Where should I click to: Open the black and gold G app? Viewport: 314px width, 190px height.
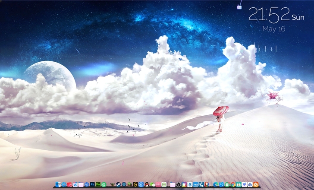coord(135,184)
